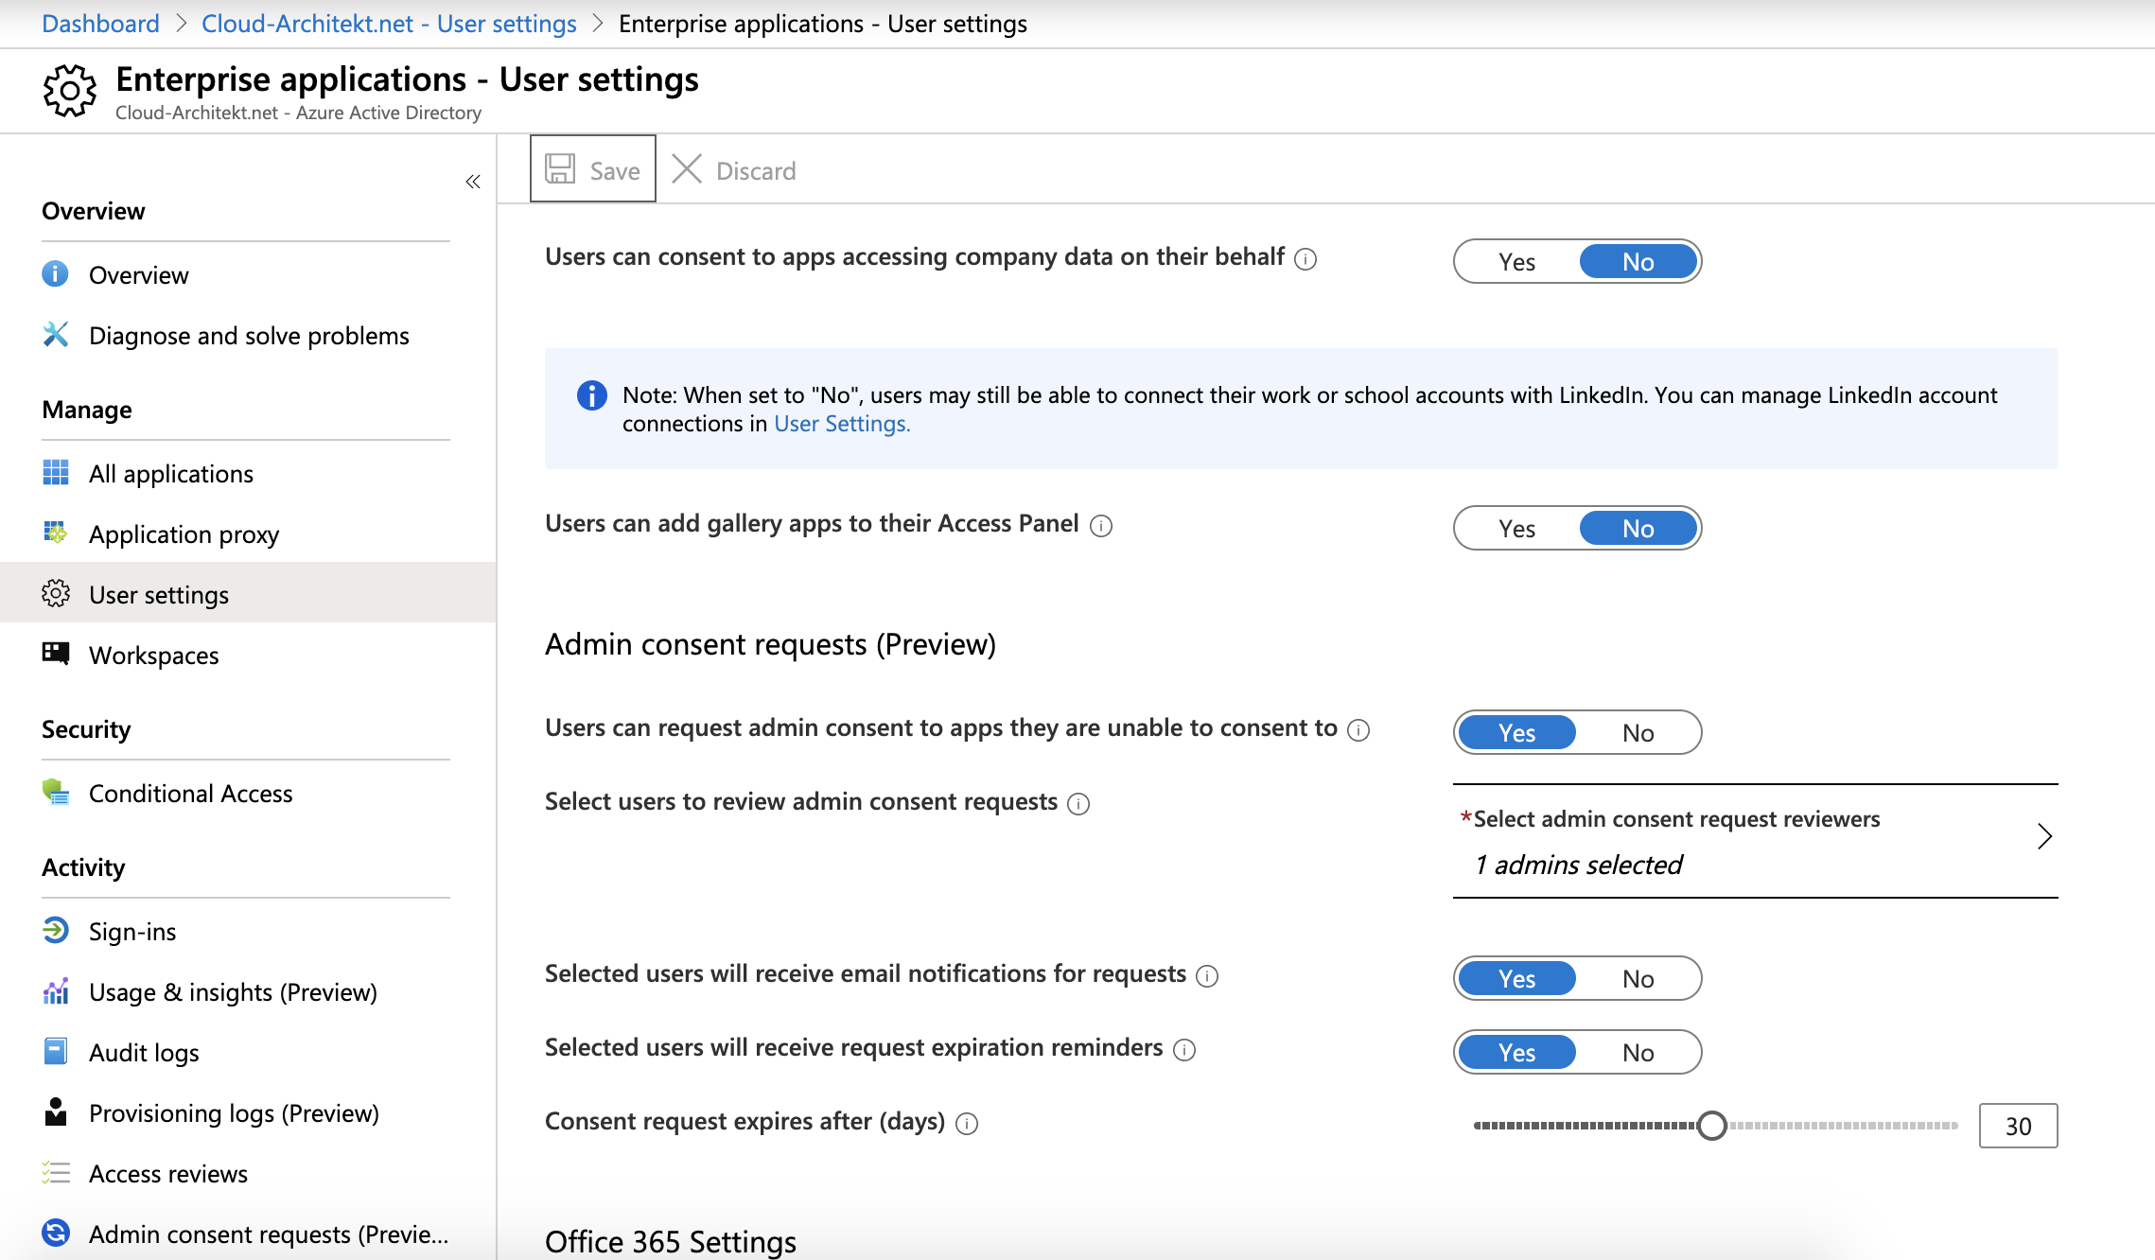This screenshot has width=2155, height=1260.
Task: Turn off request expiration reminders with No
Action: pyautogui.click(x=1638, y=1053)
